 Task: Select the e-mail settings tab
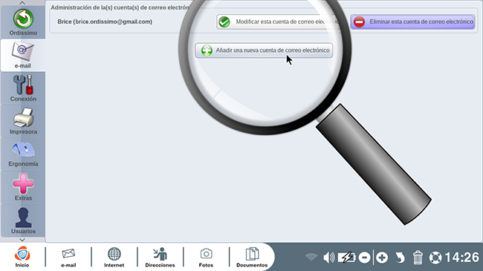(23, 55)
